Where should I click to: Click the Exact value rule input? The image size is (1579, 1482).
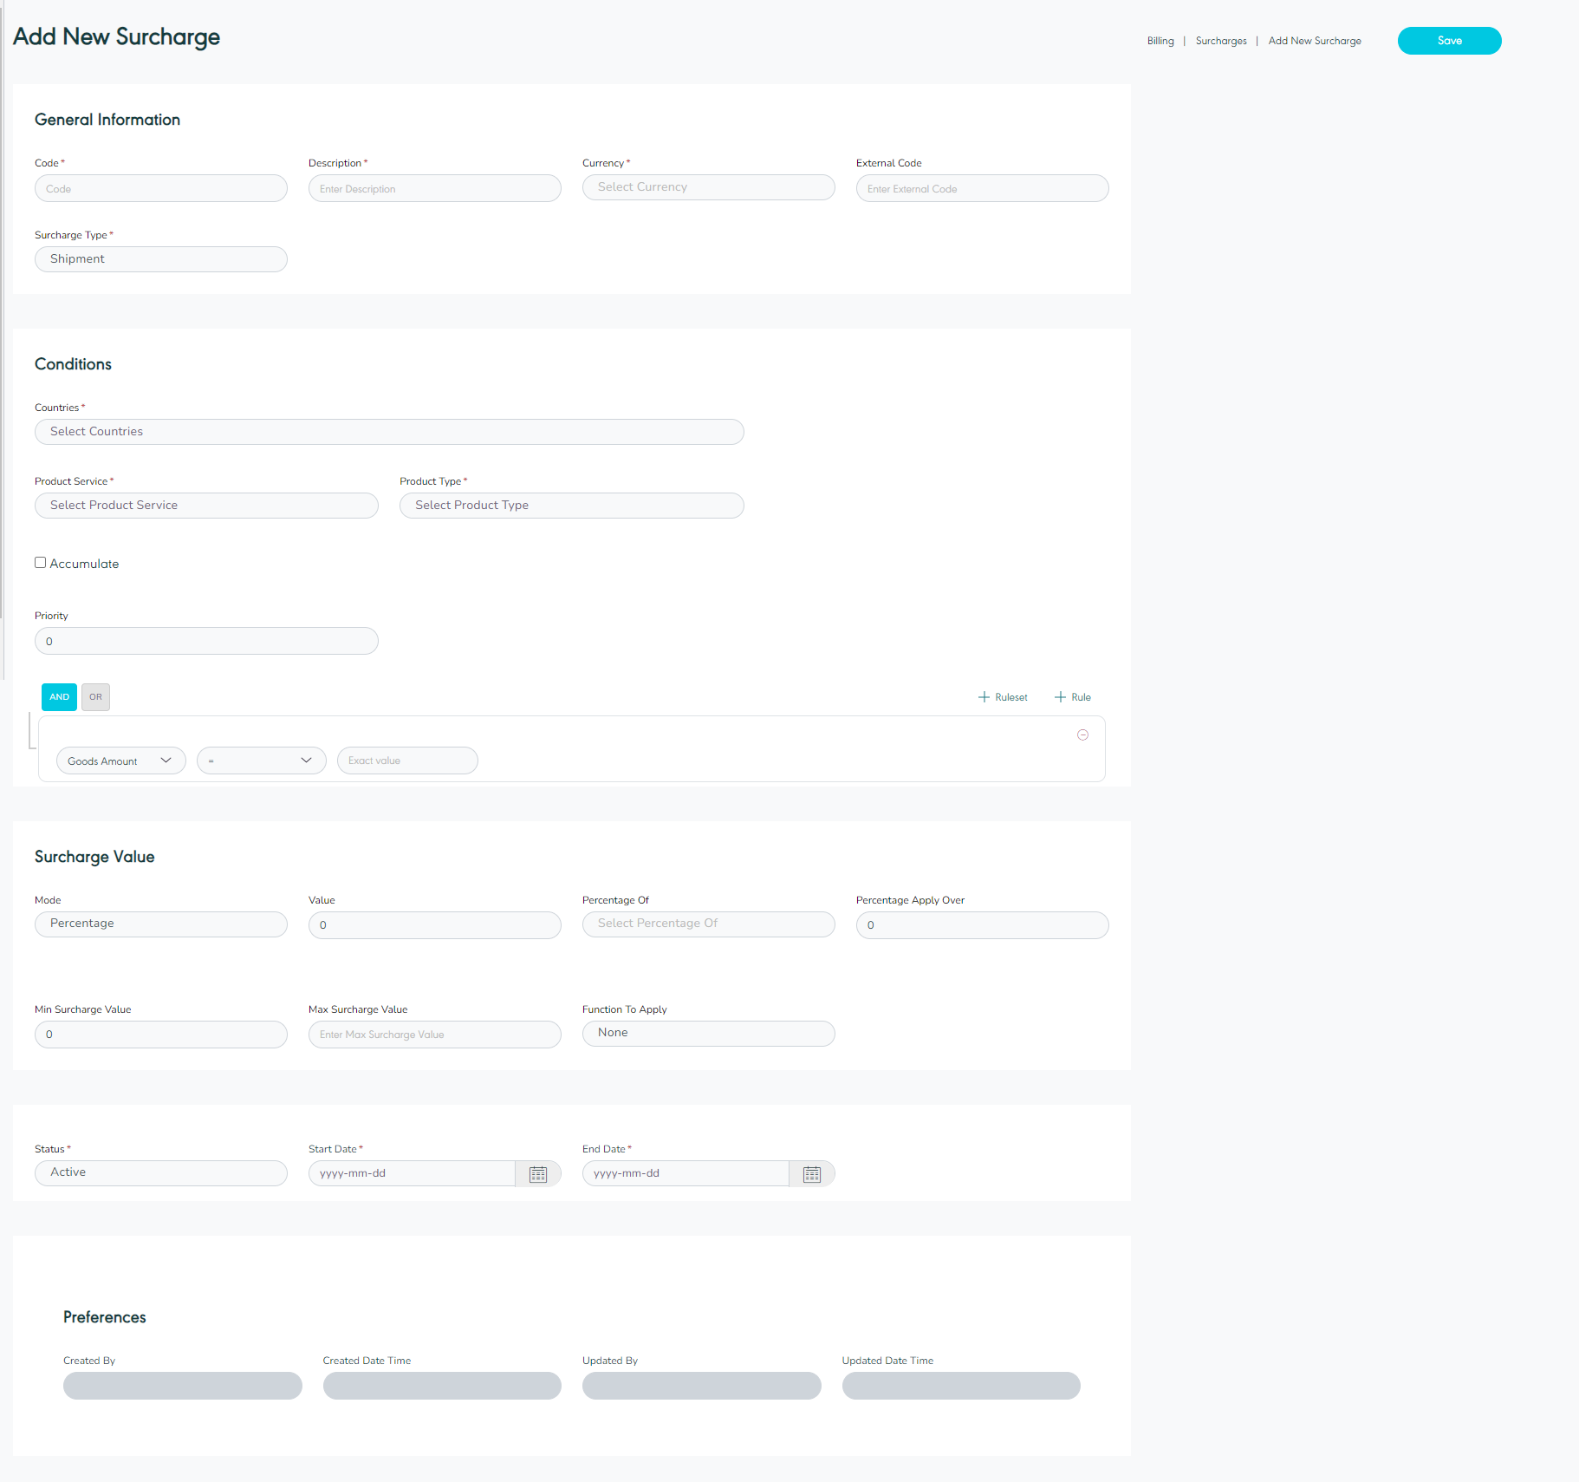coord(407,761)
